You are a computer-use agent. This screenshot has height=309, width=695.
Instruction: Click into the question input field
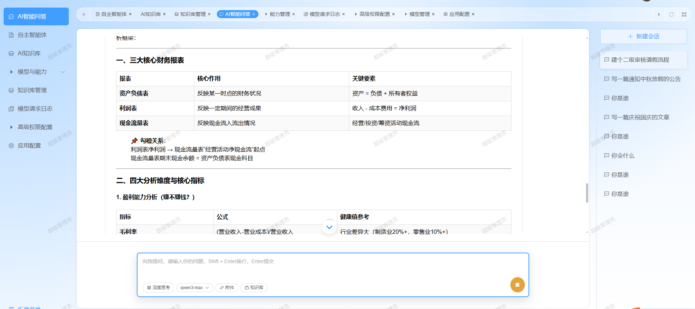(x=333, y=267)
